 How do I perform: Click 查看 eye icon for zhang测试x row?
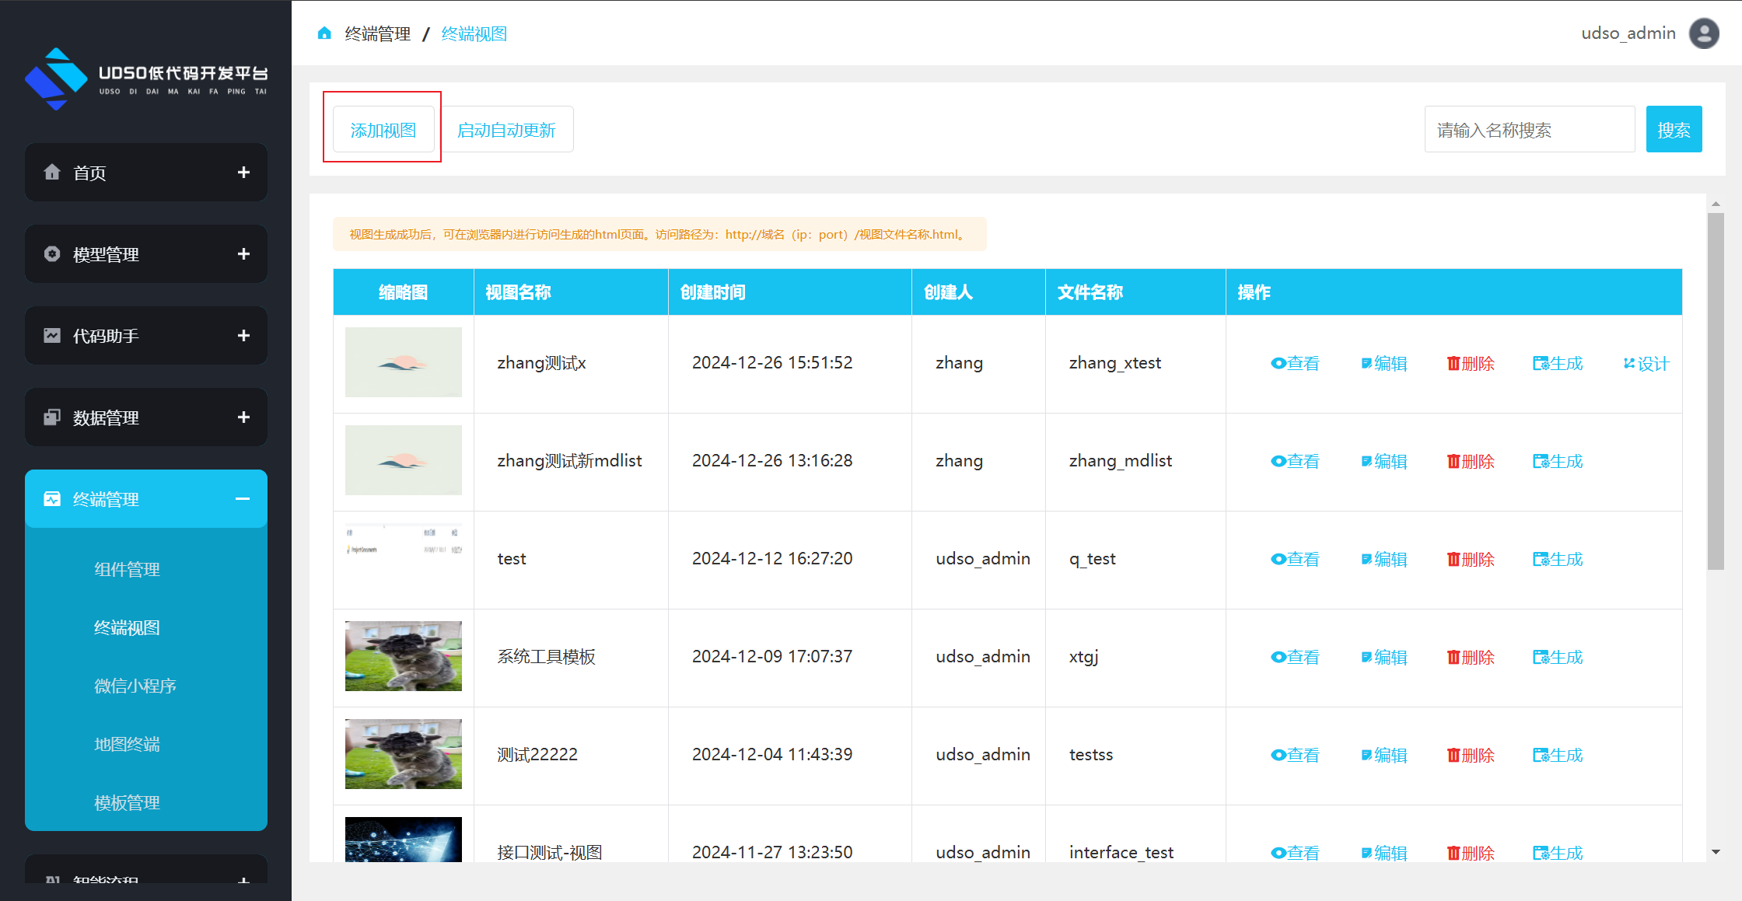coord(1278,363)
